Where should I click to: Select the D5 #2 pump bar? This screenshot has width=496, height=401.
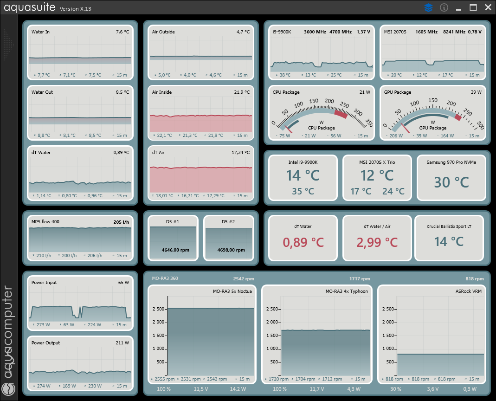[x=229, y=238]
